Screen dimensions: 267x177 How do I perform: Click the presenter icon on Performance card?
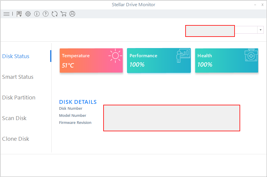click(183, 56)
